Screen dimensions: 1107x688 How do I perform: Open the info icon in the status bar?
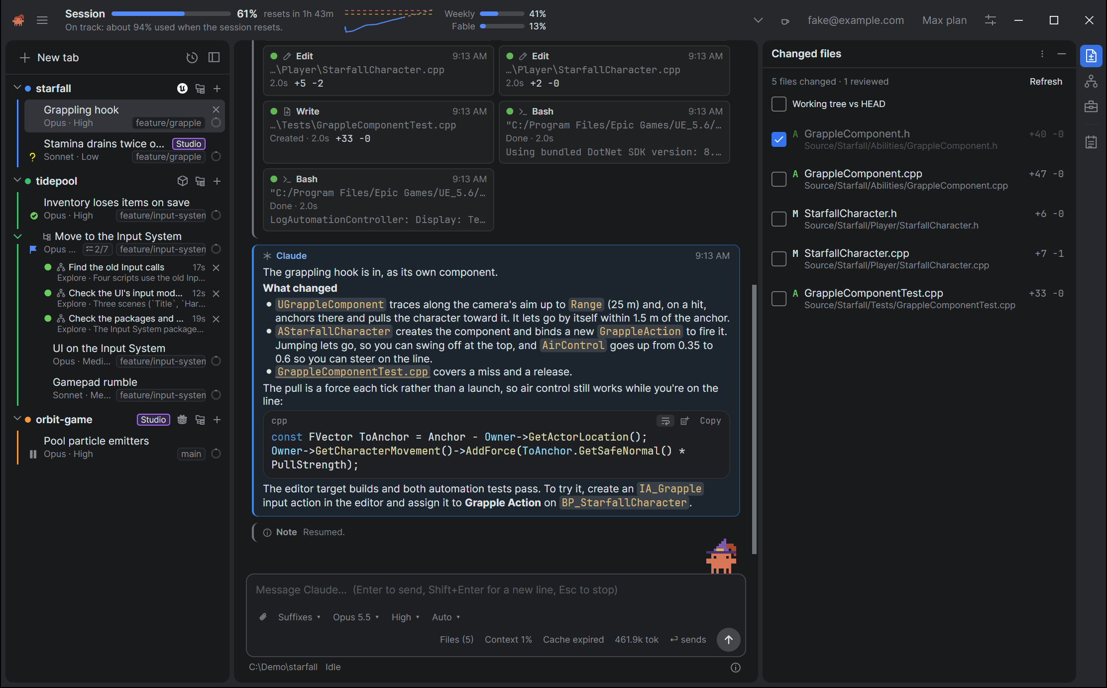735,668
